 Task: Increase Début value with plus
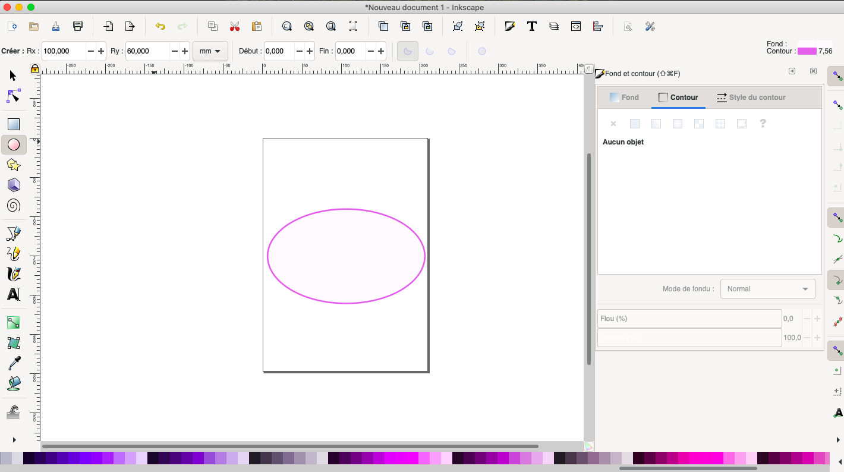310,51
